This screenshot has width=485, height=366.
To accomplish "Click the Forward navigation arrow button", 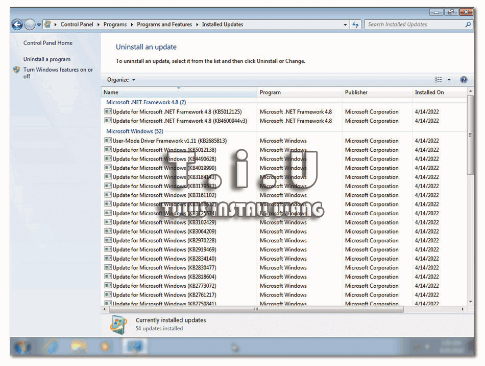I will [30, 25].
